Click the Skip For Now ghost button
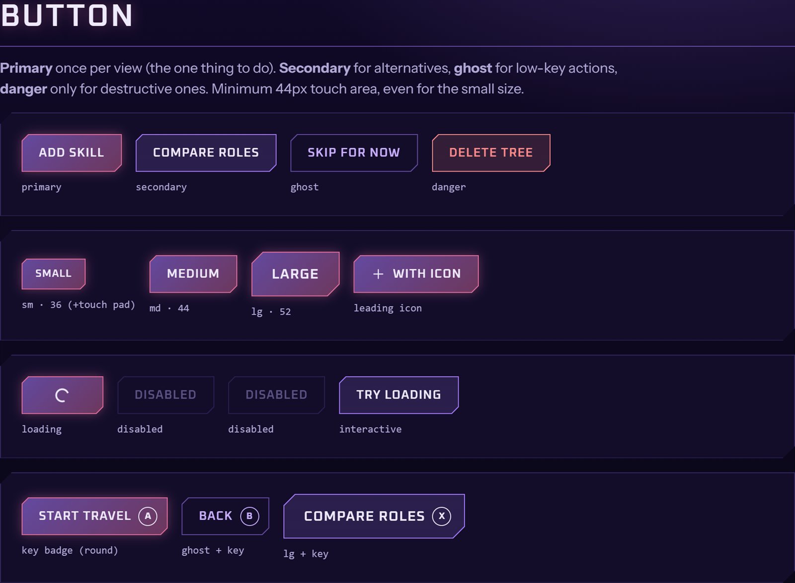Screen dimensions: 795x583 [354, 153]
